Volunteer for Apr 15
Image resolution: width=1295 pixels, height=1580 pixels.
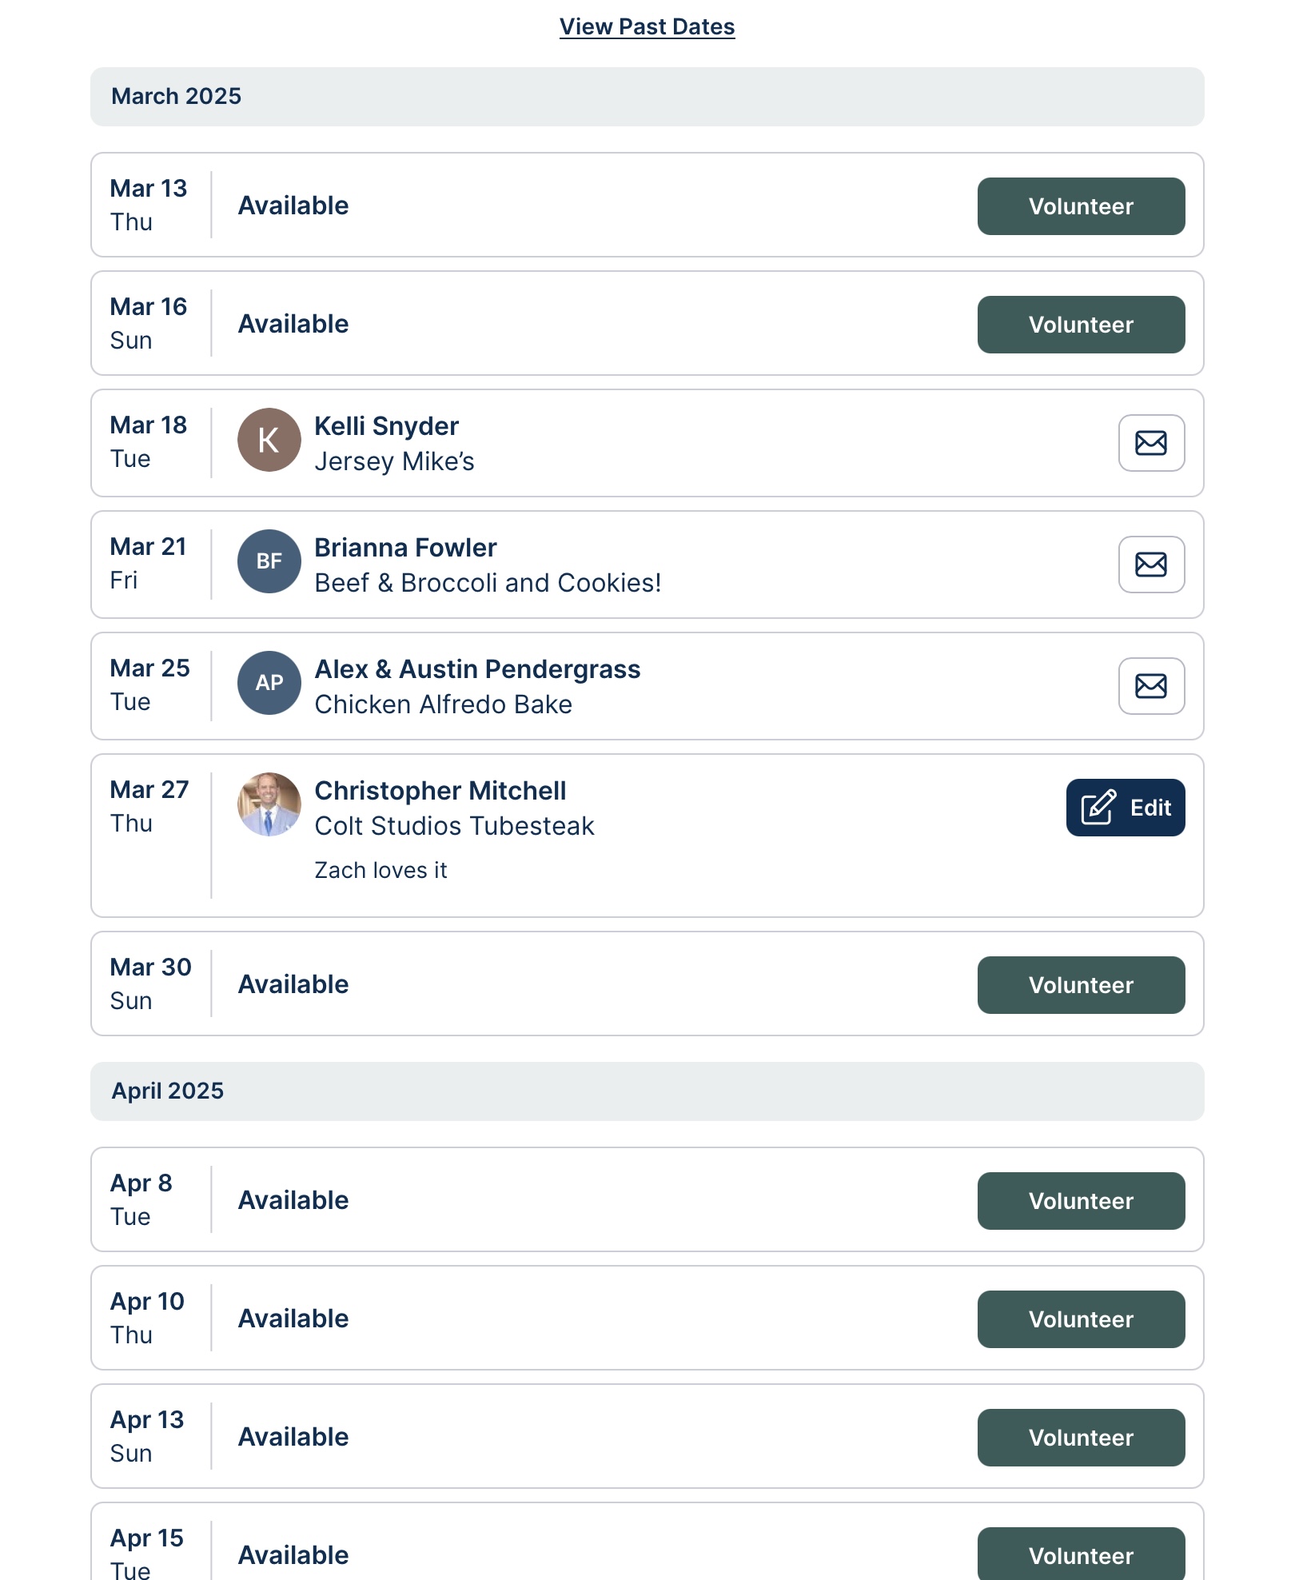point(1081,1554)
